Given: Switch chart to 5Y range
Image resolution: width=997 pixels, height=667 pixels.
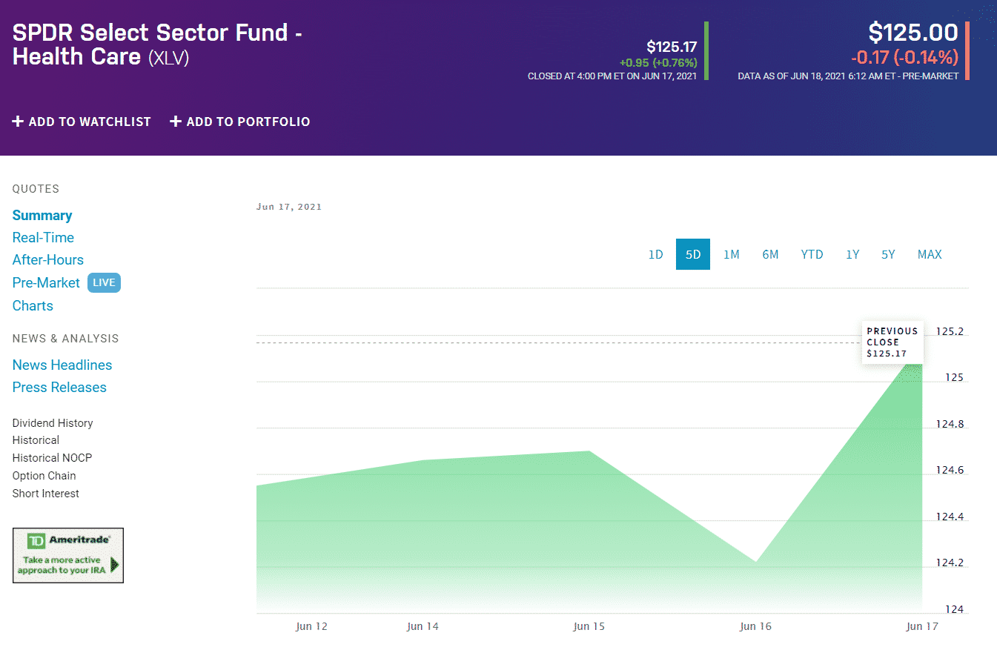Looking at the screenshot, I should pyautogui.click(x=888, y=254).
